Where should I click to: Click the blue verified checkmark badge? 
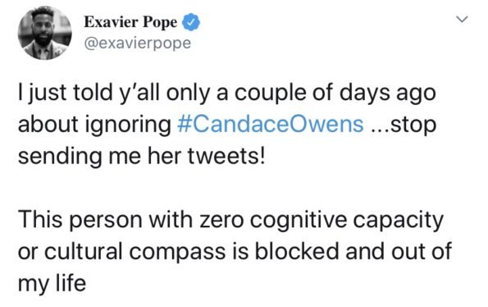point(191,22)
